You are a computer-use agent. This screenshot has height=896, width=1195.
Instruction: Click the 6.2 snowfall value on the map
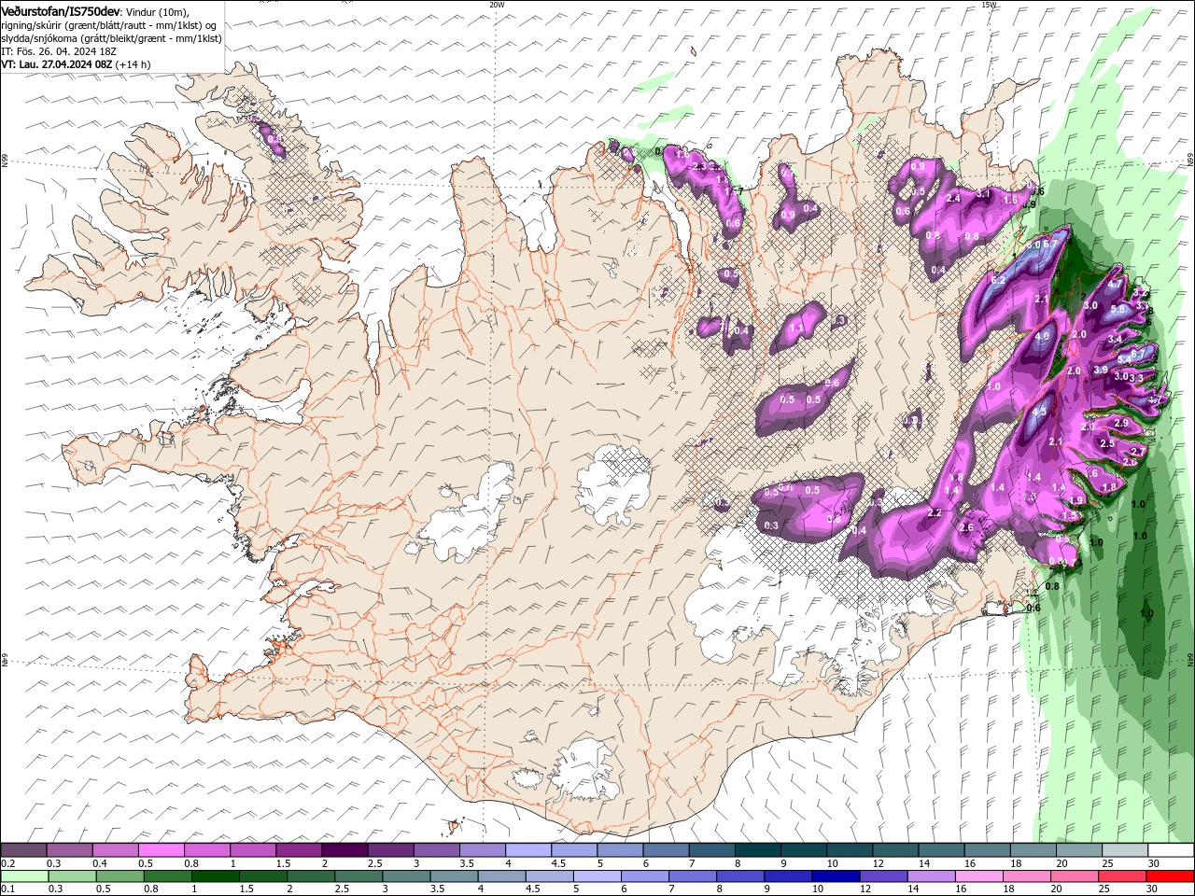[997, 280]
